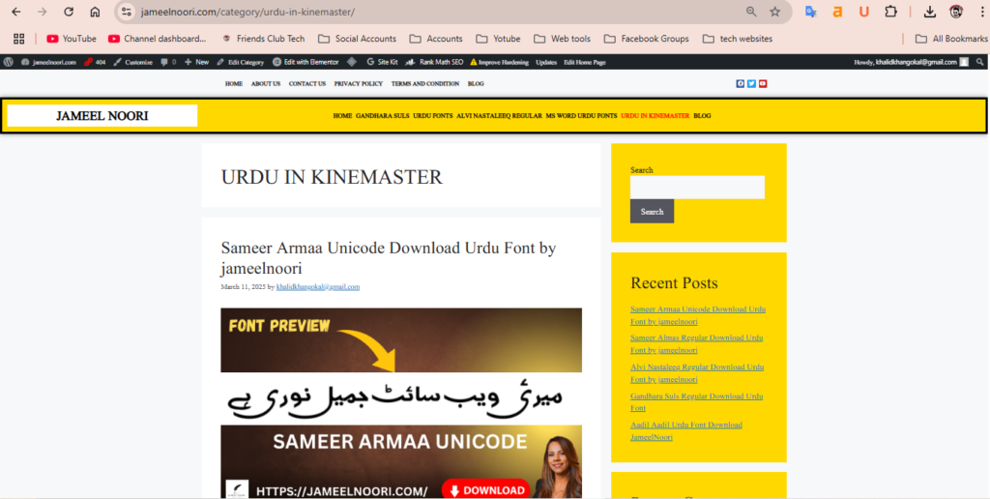The width and height of the screenshot is (990, 499).
Task: Bookmark this page with the star icon
Action: coord(774,12)
